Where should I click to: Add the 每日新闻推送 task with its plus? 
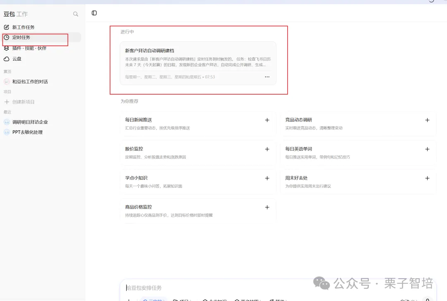click(x=267, y=120)
